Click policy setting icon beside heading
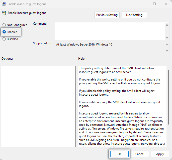Screen dimensions: 172x160 (4, 13)
